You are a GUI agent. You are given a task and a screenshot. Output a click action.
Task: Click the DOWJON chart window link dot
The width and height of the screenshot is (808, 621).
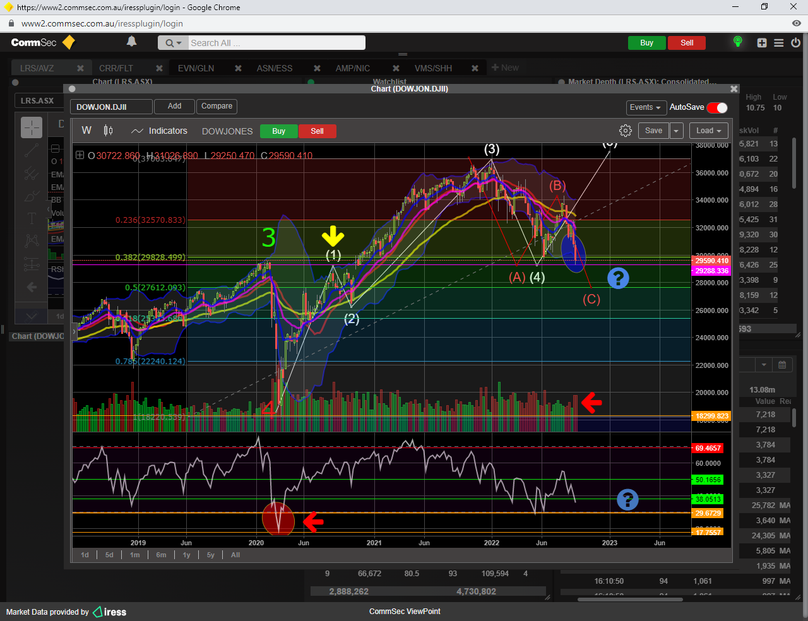[72, 89]
